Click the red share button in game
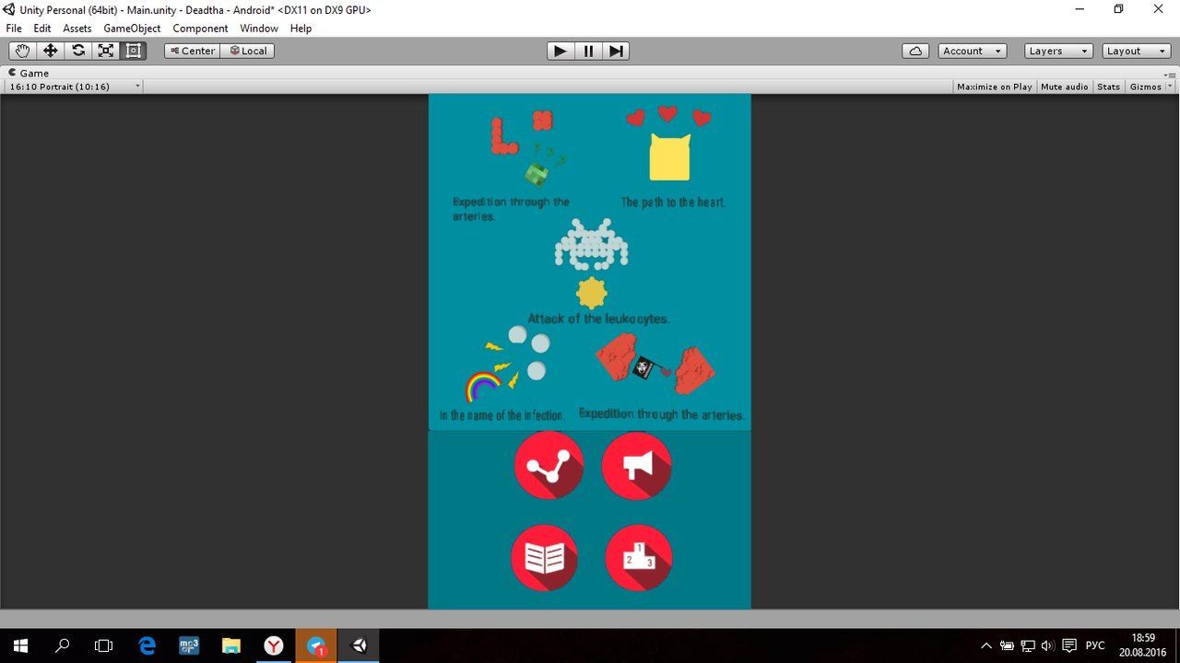 click(x=549, y=466)
